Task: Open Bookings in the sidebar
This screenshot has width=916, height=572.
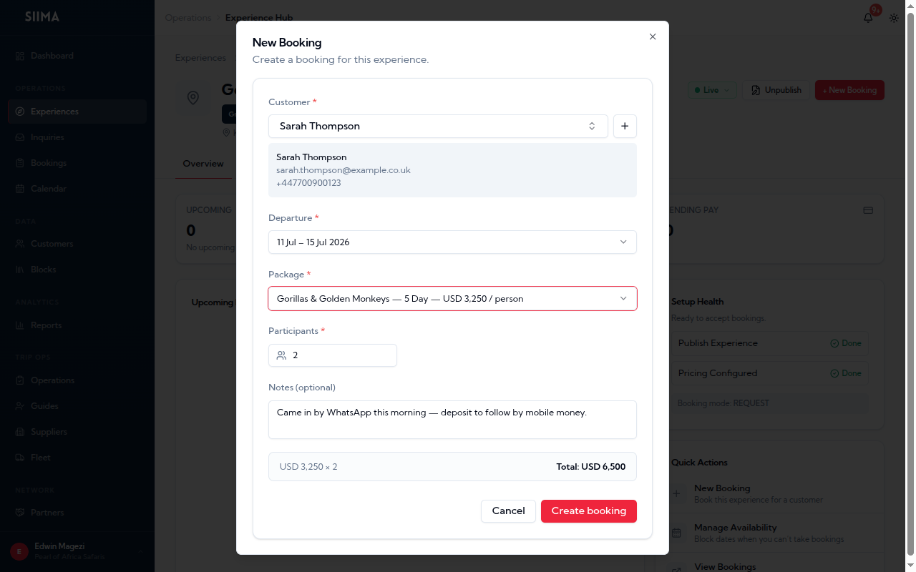Action: tap(77, 163)
